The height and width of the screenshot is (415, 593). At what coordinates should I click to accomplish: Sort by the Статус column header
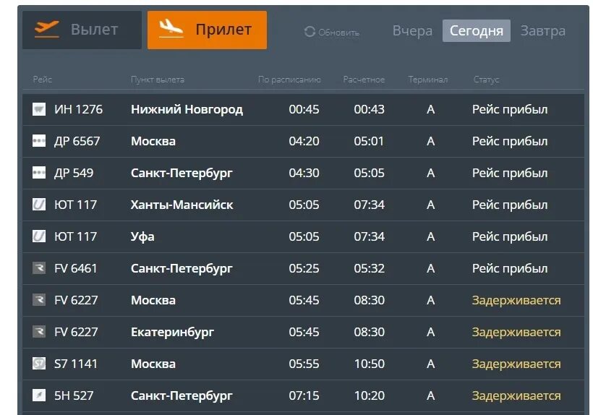click(486, 80)
